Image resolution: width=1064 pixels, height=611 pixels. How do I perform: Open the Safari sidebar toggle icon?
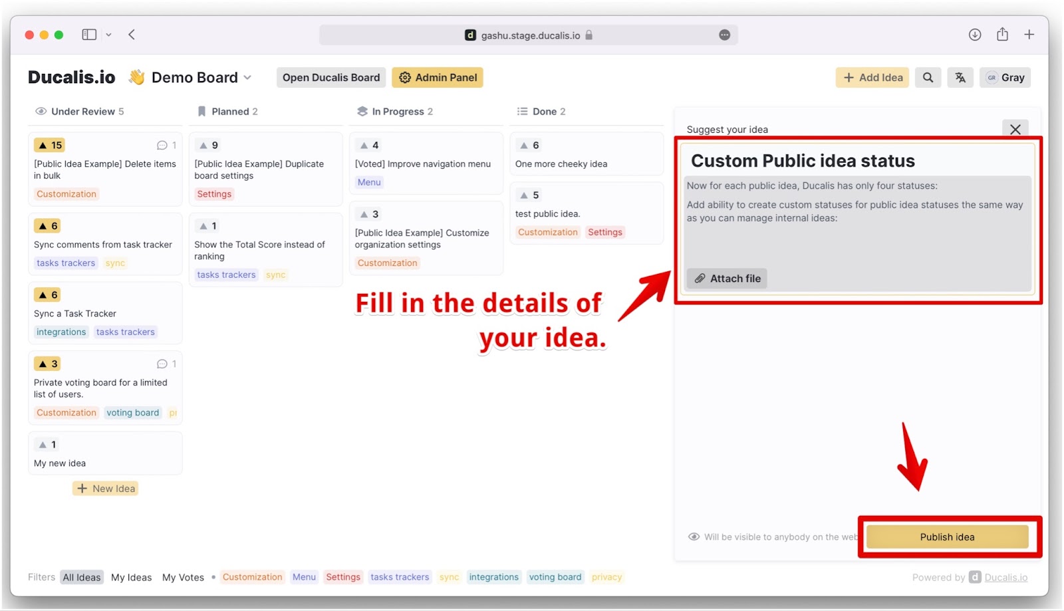point(89,35)
